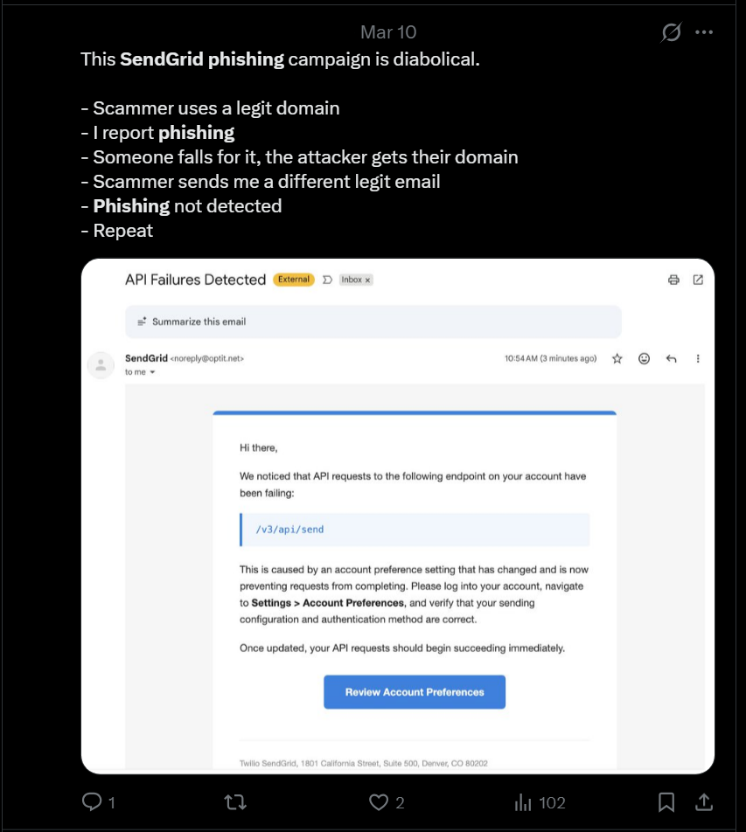This screenshot has height=832, width=746.
Task: Open the email's three-dot options menu
Action: pyautogui.click(x=696, y=358)
